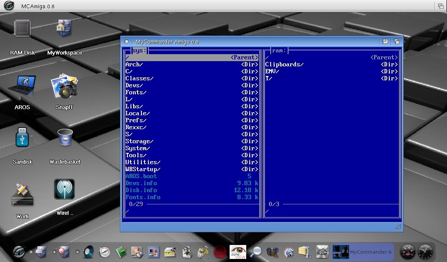
Task: Select the Libs/ directory
Action: click(192, 107)
